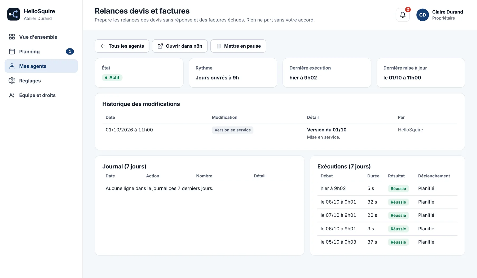Image resolution: width=477 pixels, height=278 pixels.
Task: Click the Mes agents person icon
Action: coord(12,66)
